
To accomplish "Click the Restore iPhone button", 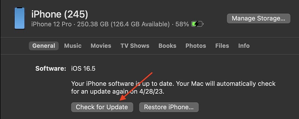I will coord(169,107).
